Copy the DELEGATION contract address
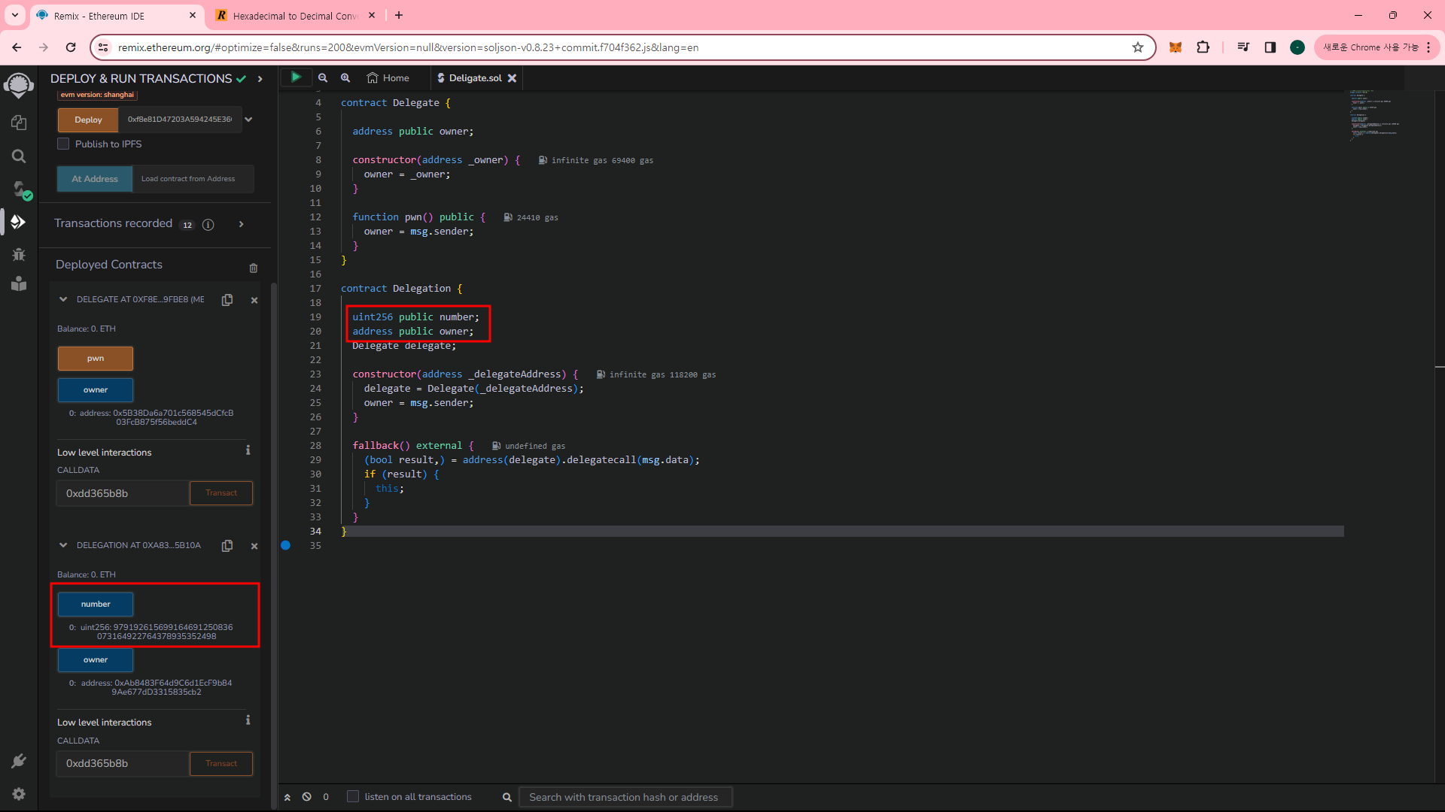 coord(227,546)
